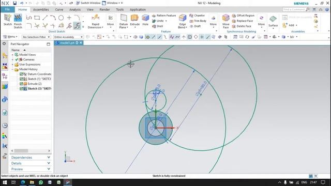
Task: Open the Menu dropdown button
Action: [x=10, y=37]
